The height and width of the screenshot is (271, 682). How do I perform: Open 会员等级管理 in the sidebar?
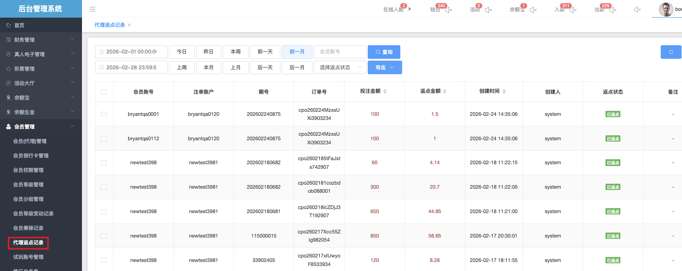(x=28, y=185)
